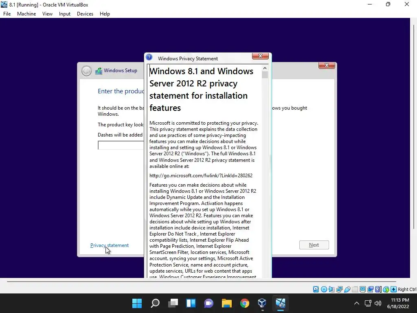Open the Input menu
The image size is (417, 313).
click(x=65, y=14)
